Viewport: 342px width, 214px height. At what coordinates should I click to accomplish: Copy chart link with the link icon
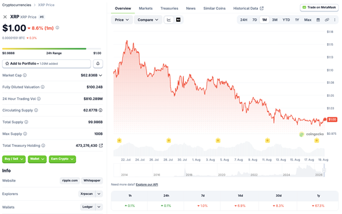pyautogui.click(x=327, y=20)
